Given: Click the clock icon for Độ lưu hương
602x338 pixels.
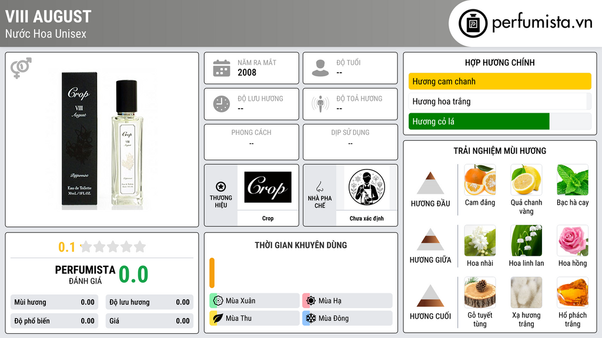Looking at the screenshot, I should tap(222, 104).
